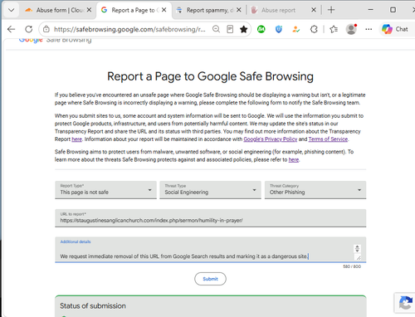The width and height of the screenshot is (415, 317).
Task: Click the 580 / 800 character counter
Action: [x=352, y=266]
